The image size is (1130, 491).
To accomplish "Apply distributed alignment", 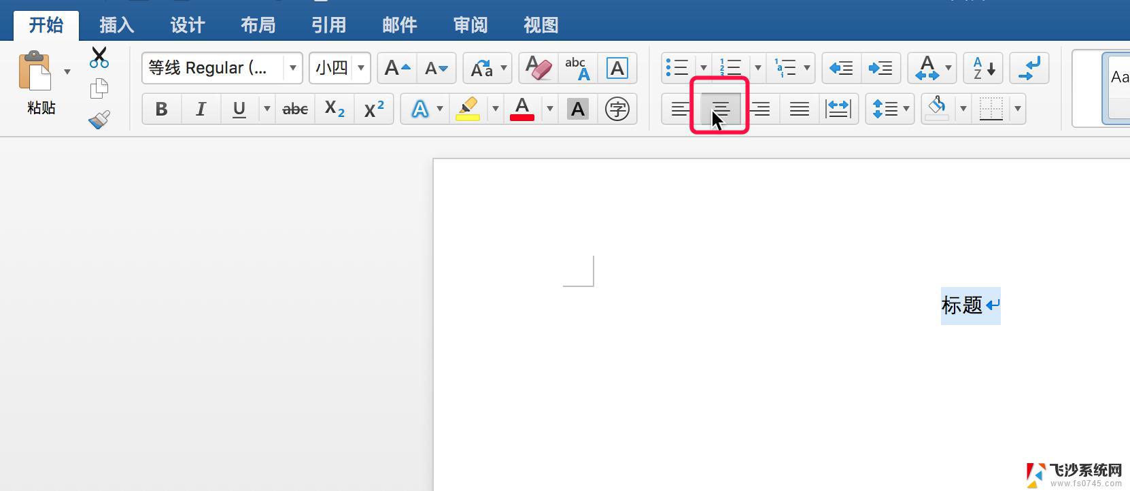I will coord(838,109).
